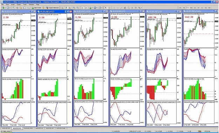Open the Templates dropdown

tap(100, 8)
